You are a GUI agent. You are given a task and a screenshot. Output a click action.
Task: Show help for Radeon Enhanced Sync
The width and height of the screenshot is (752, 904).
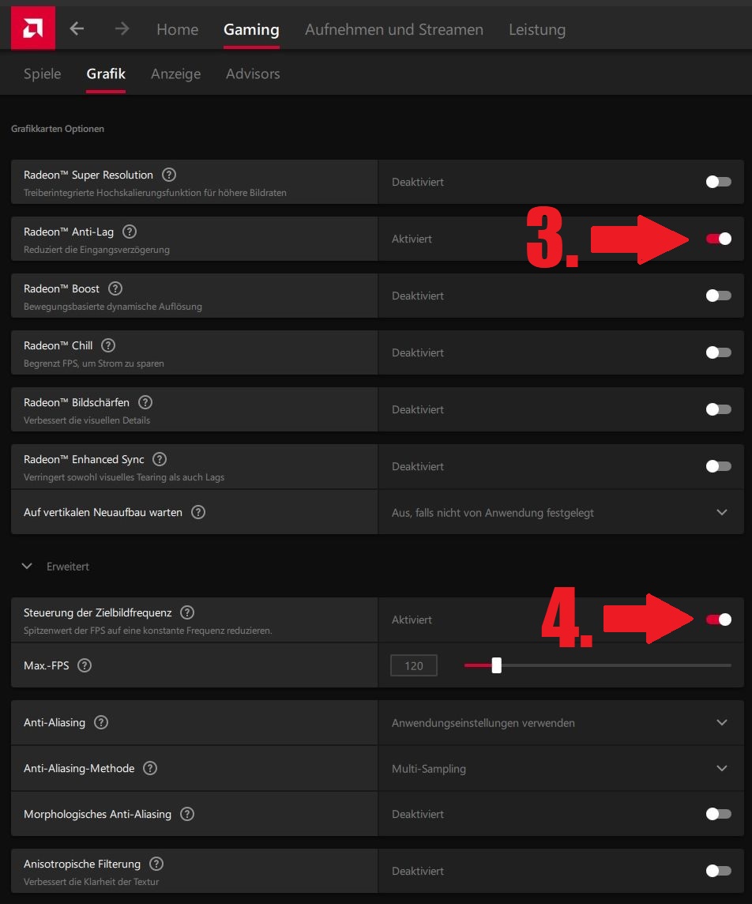click(160, 459)
